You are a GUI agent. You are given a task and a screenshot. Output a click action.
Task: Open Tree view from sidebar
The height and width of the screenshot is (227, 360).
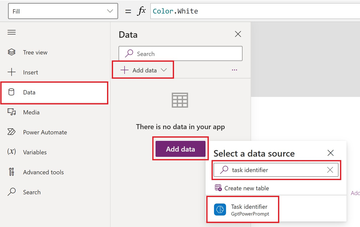(x=35, y=52)
